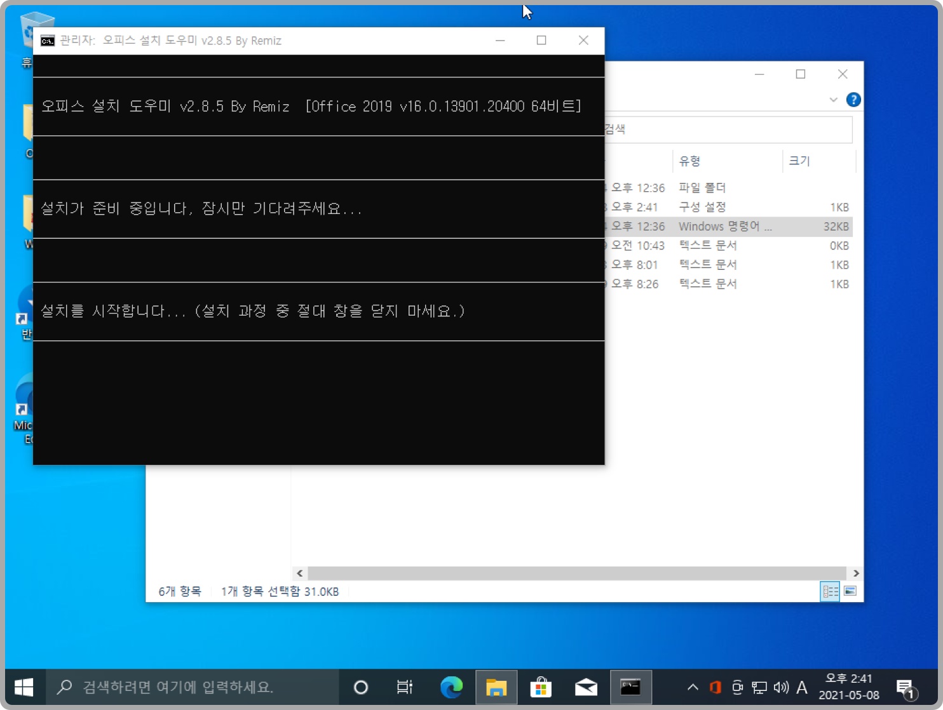
Task: Click the orange Office icon in the system tray
Action: (714, 687)
